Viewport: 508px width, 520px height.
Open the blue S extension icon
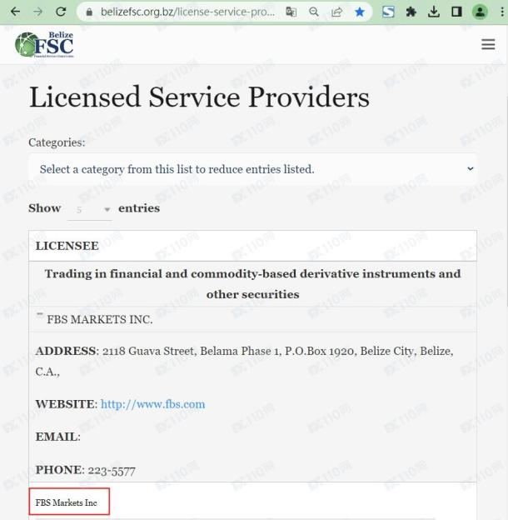point(388,12)
